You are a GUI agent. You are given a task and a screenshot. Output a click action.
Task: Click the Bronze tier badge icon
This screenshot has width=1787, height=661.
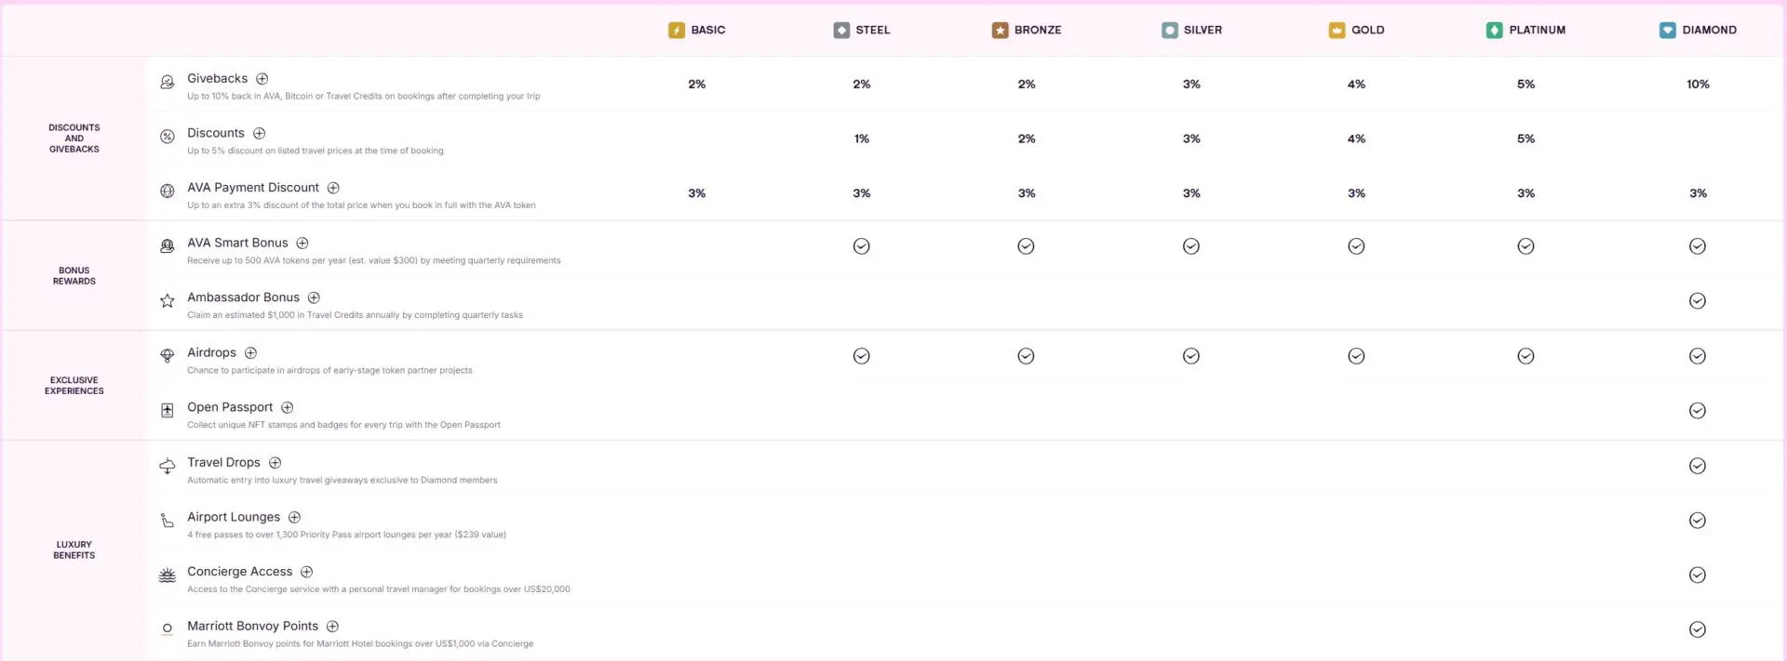pos(1000,31)
